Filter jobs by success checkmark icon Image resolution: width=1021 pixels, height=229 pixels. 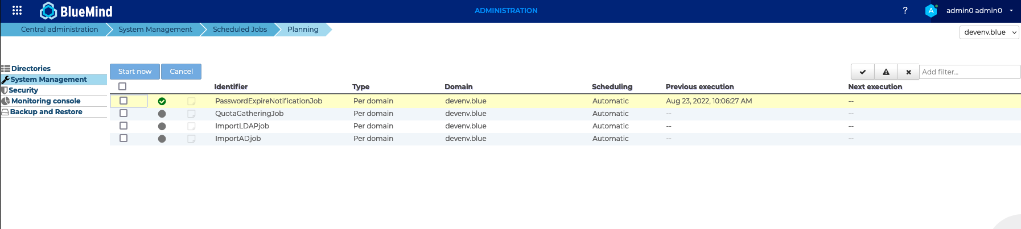click(863, 72)
